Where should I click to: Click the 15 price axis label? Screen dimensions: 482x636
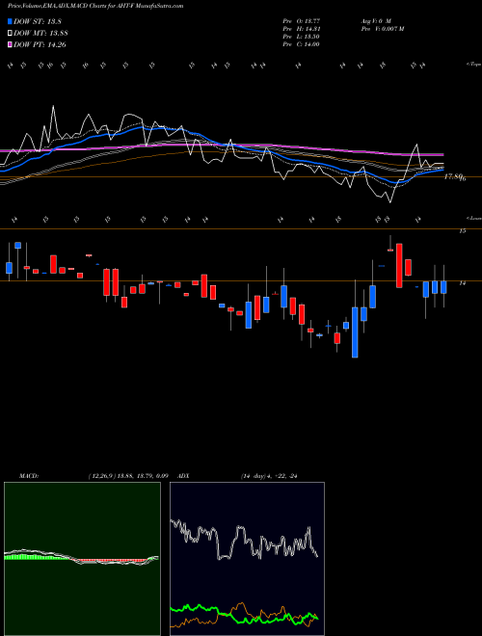[x=462, y=231]
